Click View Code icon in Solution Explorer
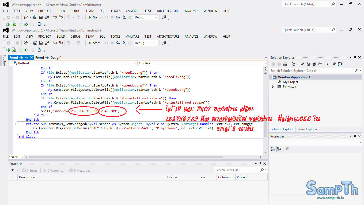This screenshot has height=205, width=364. tap(328, 64)
